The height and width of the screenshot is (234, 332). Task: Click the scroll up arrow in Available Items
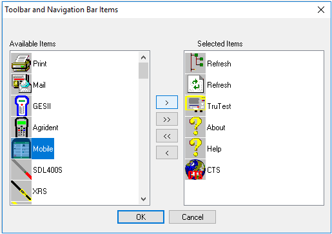143,57
